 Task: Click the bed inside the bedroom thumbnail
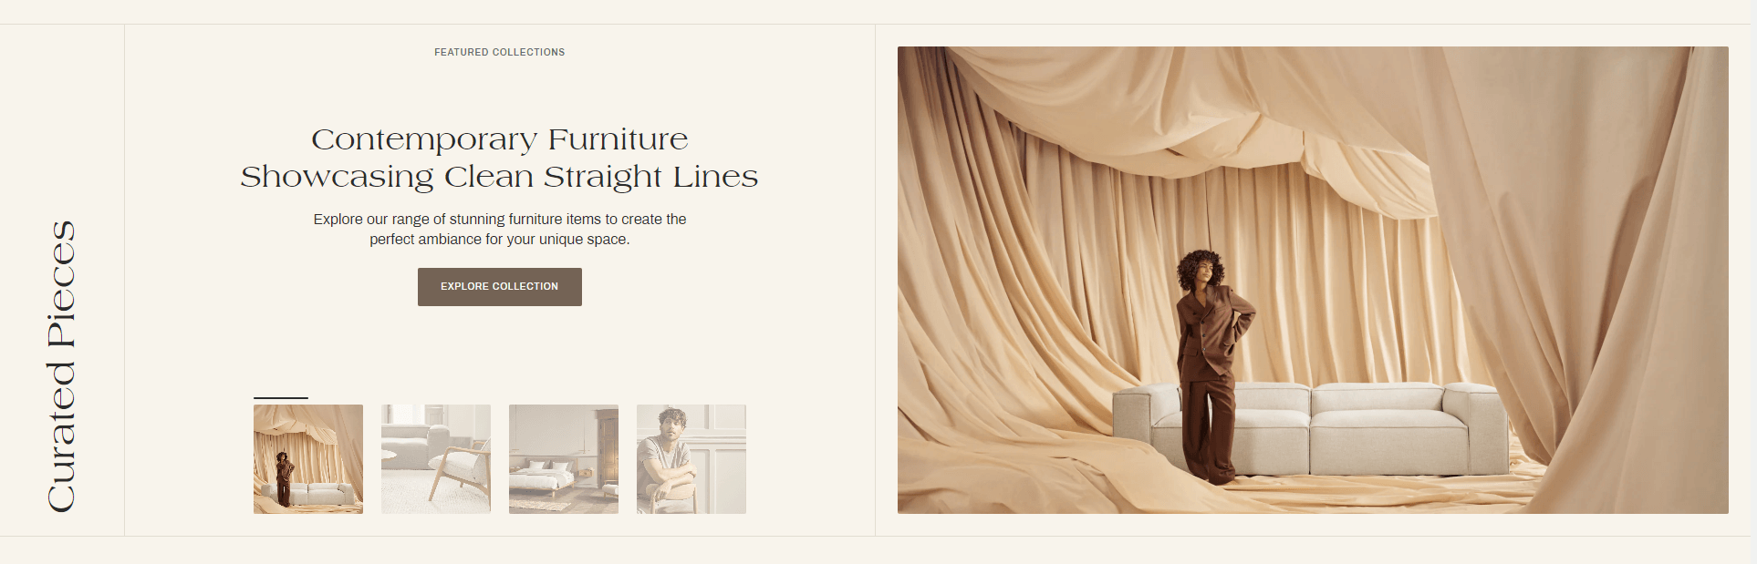543,477
